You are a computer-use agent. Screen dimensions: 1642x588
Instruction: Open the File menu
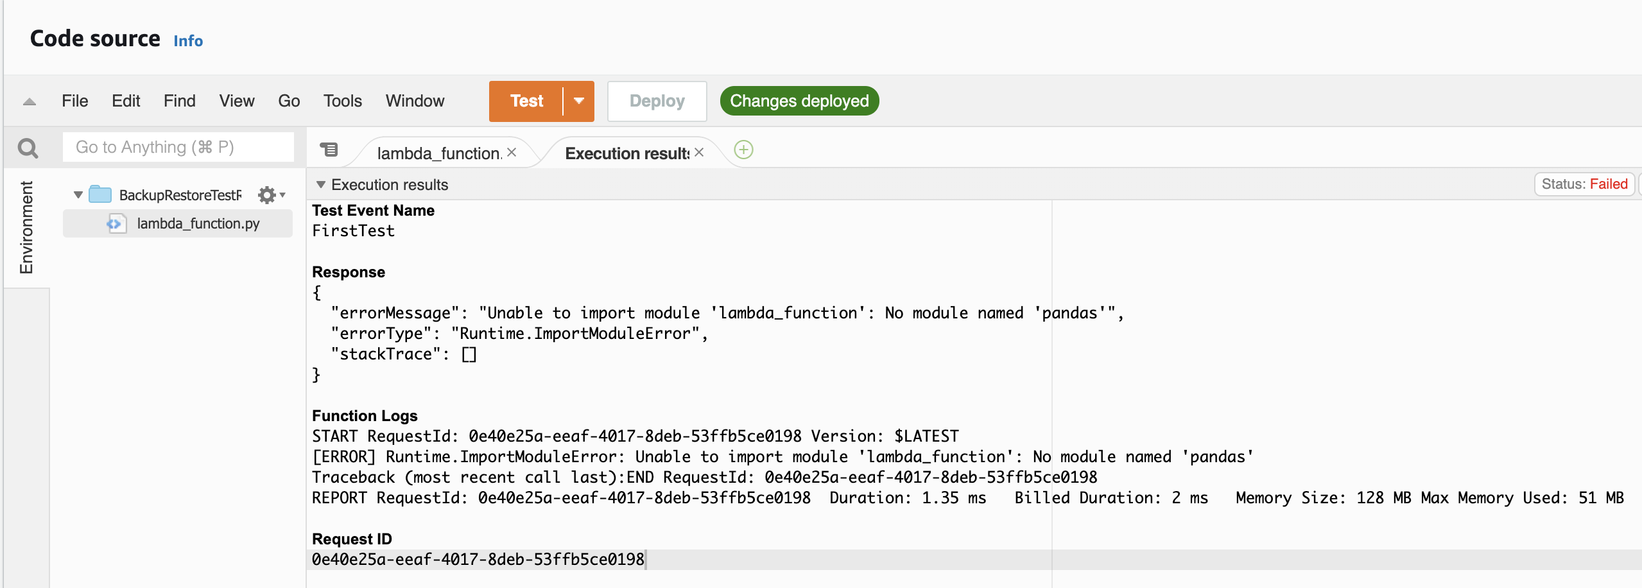[x=74, y=101]
